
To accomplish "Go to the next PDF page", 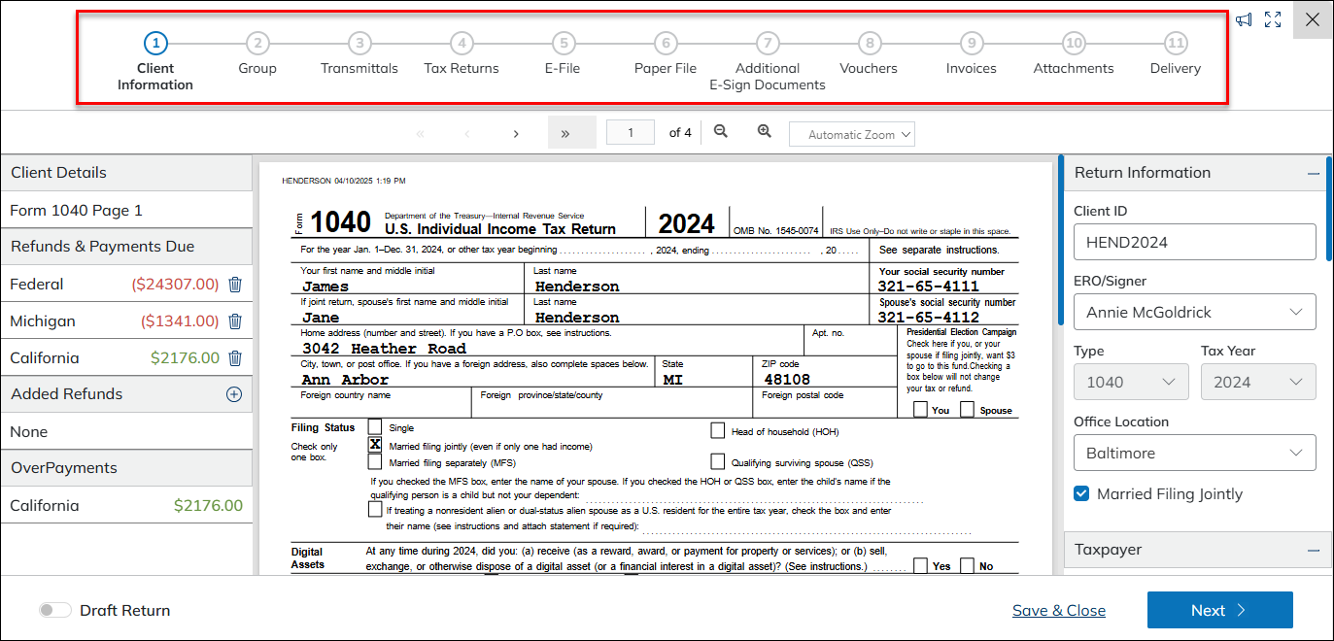I will [516, 133].
